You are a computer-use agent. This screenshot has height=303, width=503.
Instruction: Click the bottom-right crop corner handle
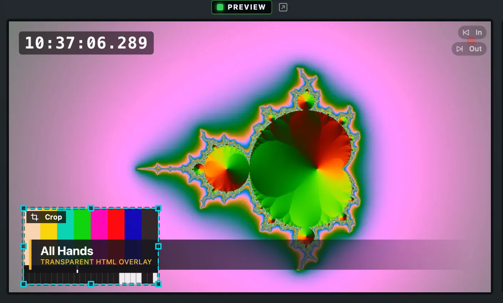coord(158,284)
